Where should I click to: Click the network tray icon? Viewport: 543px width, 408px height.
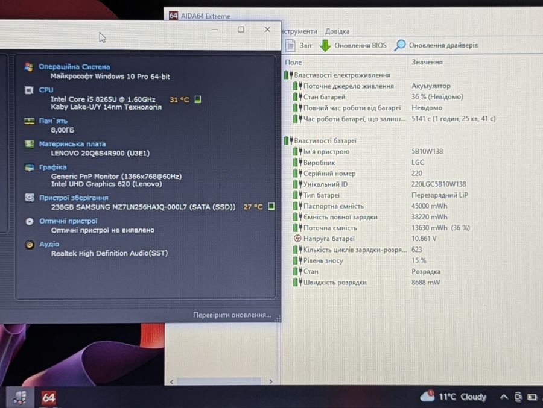point(518,397)
